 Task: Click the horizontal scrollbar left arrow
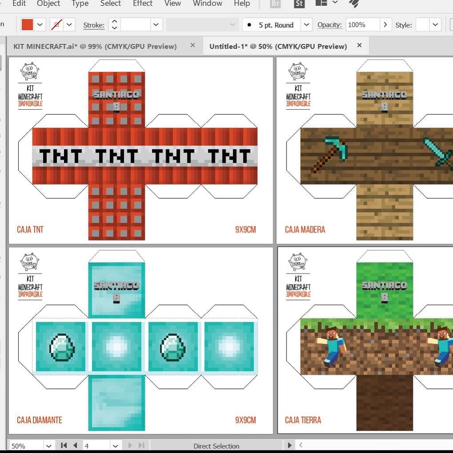pyautogui.click(x=301, y=445)
